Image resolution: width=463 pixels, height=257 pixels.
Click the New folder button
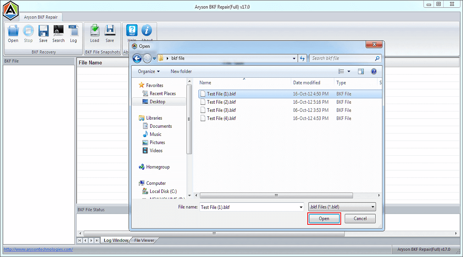click(x=181, y=71)
